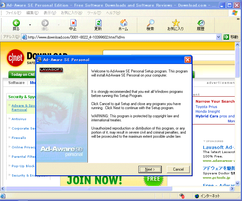Click the Stop (中止) toolbar icon
This screenshot has width=242, height=201.
[x=73, y=23]
